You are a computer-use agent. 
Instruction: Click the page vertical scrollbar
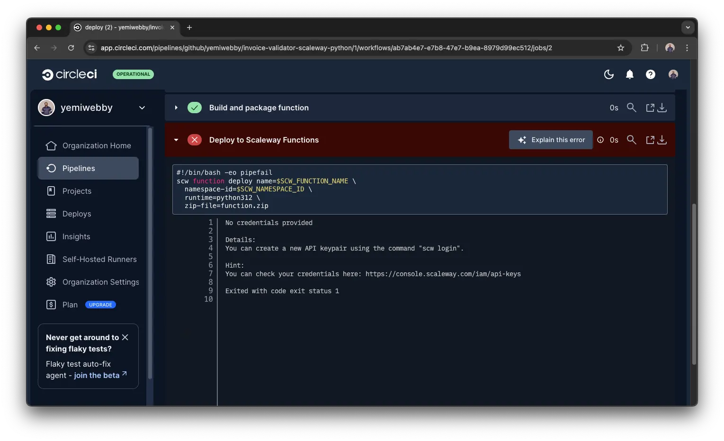tap(694, 284)
